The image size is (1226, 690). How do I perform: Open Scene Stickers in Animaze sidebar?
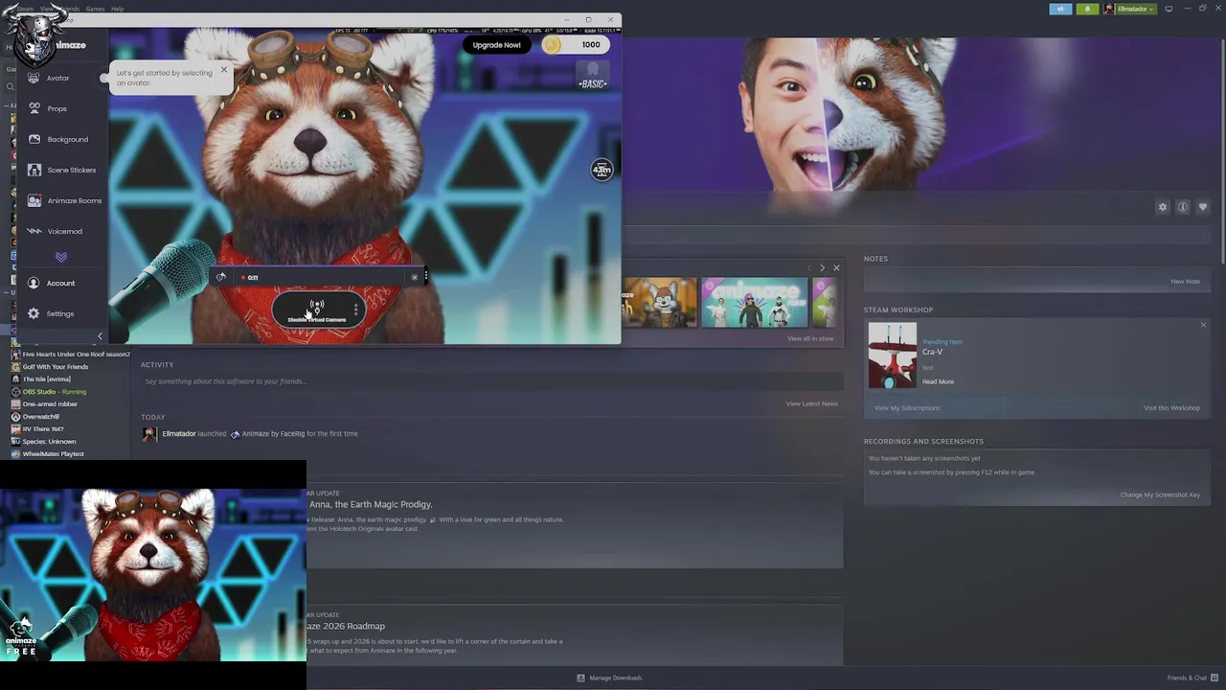pos(62,170)
